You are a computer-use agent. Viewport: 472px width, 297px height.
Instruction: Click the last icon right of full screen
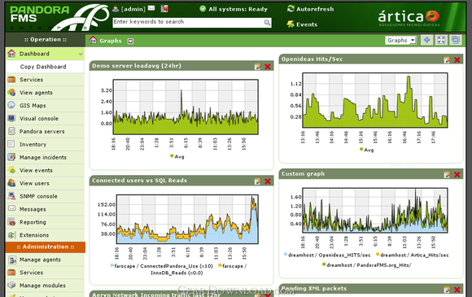click(x=456, y=41)
